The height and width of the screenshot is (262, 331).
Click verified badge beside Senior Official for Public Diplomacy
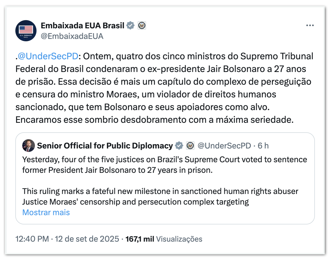point(179,146)
